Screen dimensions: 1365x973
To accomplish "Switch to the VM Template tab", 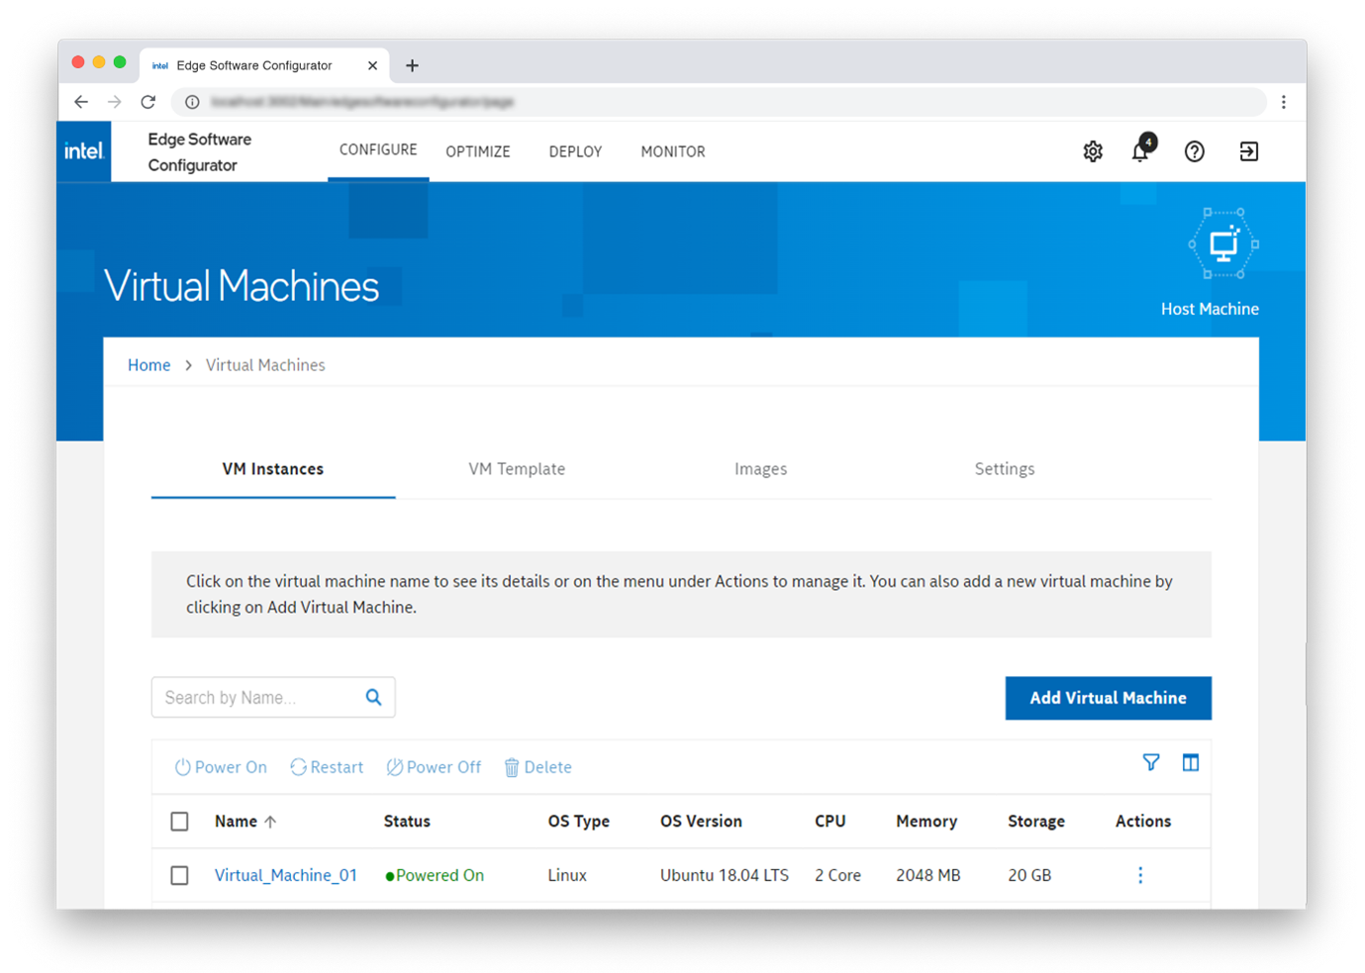I will 517,469.
